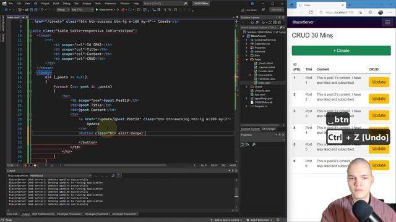This screenshot has width=396, height=222.
Task: Click the Properties panel alphabetical sort icon
Action: coord(247,144)
